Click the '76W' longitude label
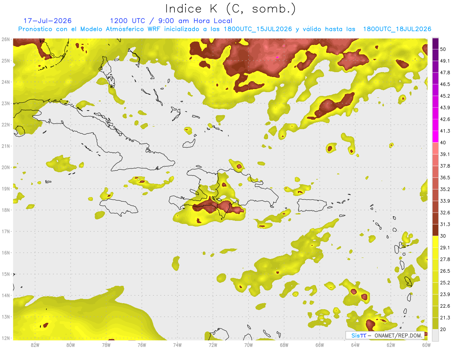 (x=142, y=345)
